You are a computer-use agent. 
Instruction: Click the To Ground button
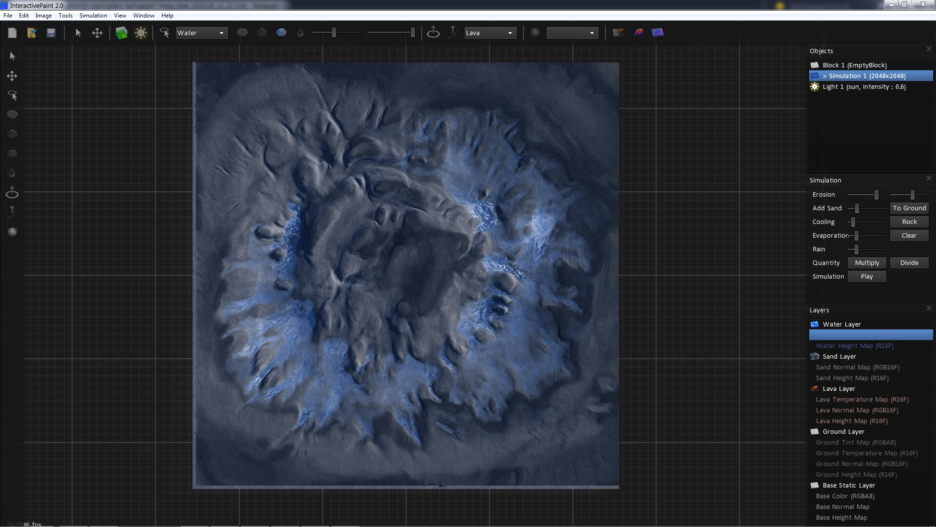click(x=909, y=208)
